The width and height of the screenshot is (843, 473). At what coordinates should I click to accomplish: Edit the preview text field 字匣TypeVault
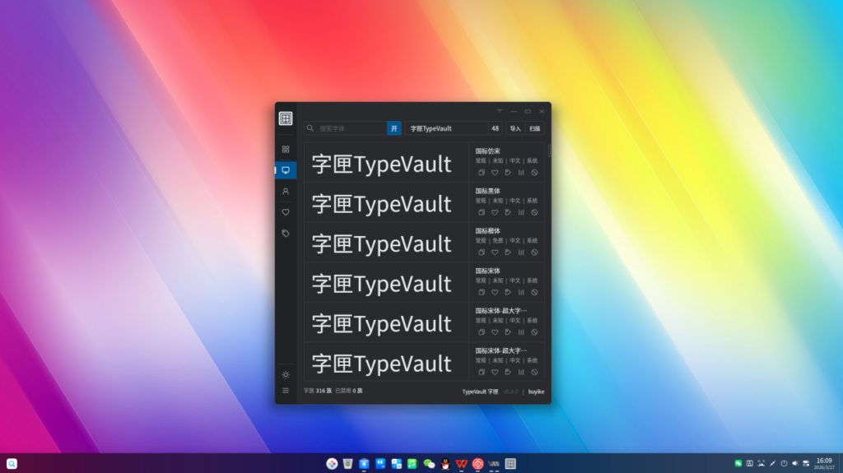446,128
